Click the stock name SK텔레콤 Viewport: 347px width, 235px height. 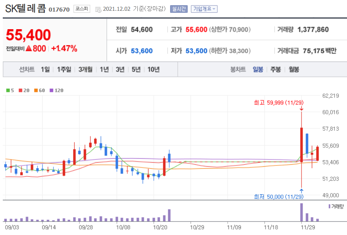(26, 8)
